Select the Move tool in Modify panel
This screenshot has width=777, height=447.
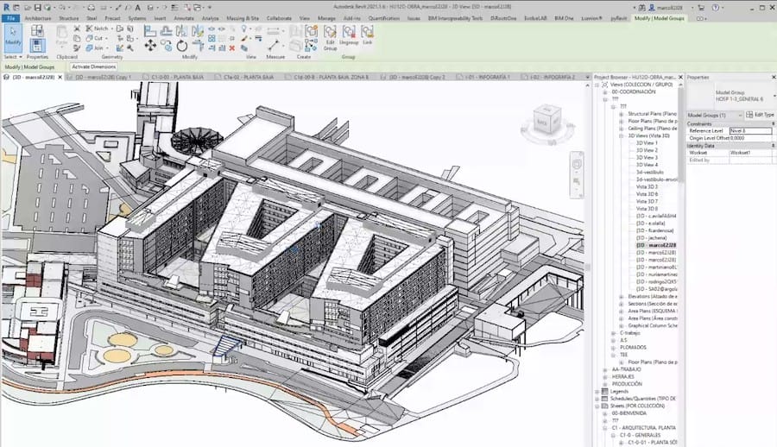(x=150, y=45)
